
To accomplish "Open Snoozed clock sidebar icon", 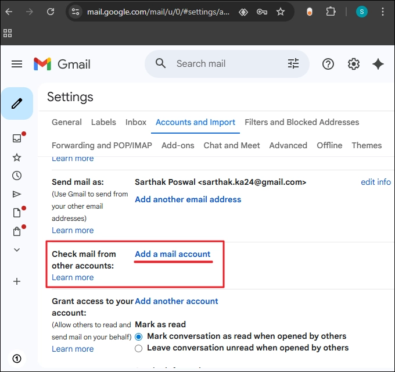I will click(17, 176).
